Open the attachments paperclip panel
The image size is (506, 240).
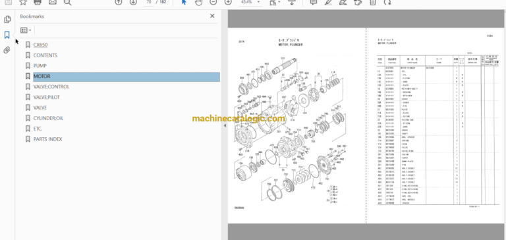coord(7,50)
